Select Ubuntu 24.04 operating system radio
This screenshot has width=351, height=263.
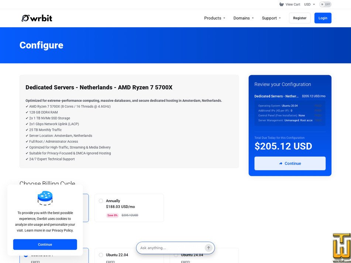coord(176,255)
